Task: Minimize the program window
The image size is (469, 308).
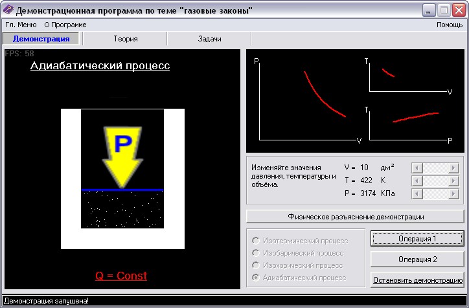Action: coord(429,10)
